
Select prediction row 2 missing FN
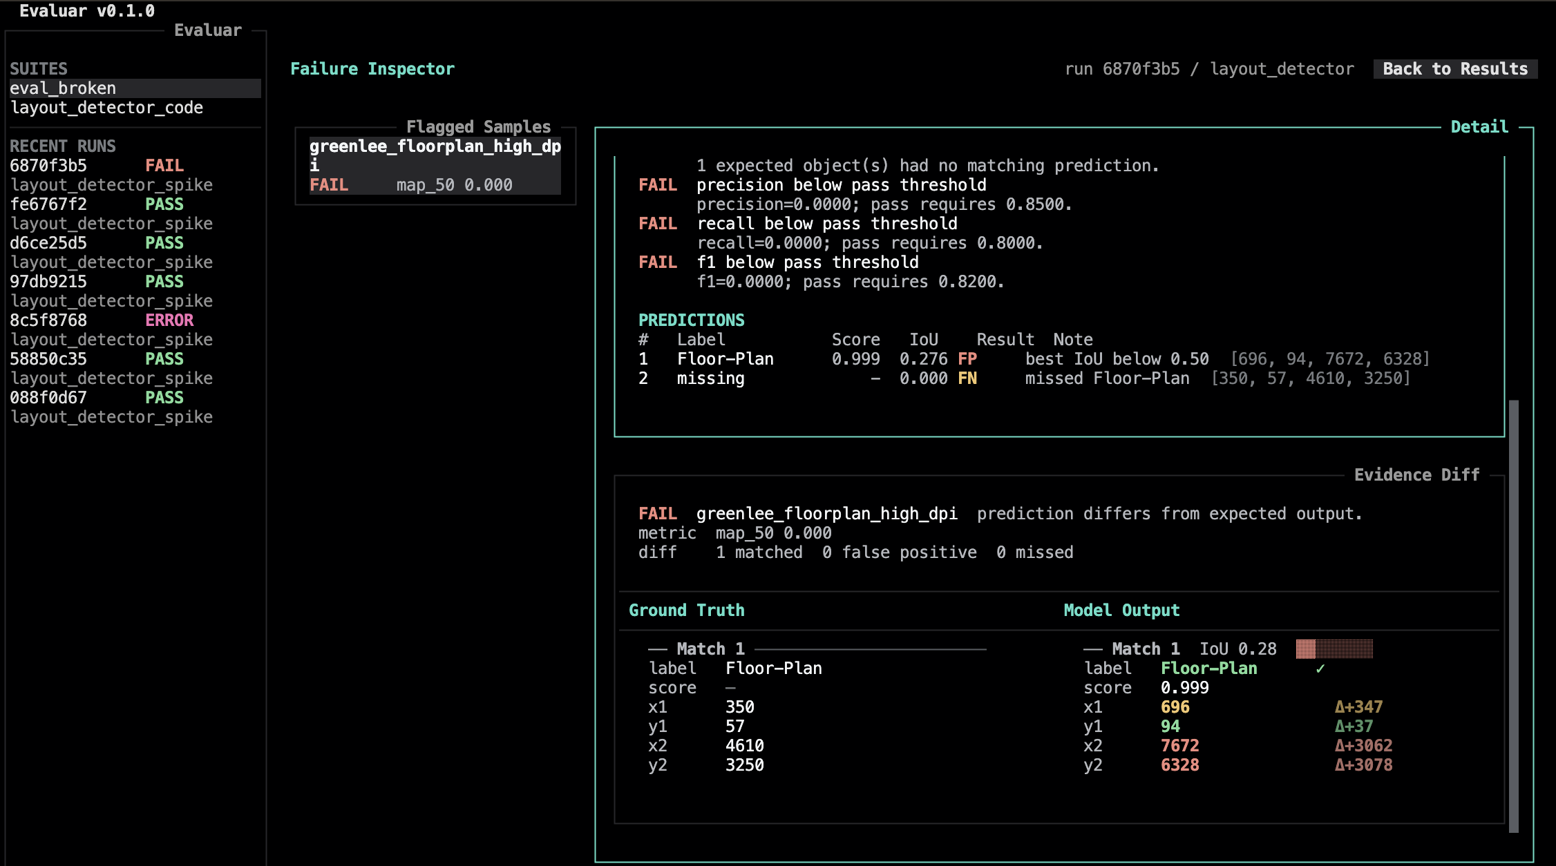(1024, 378)
